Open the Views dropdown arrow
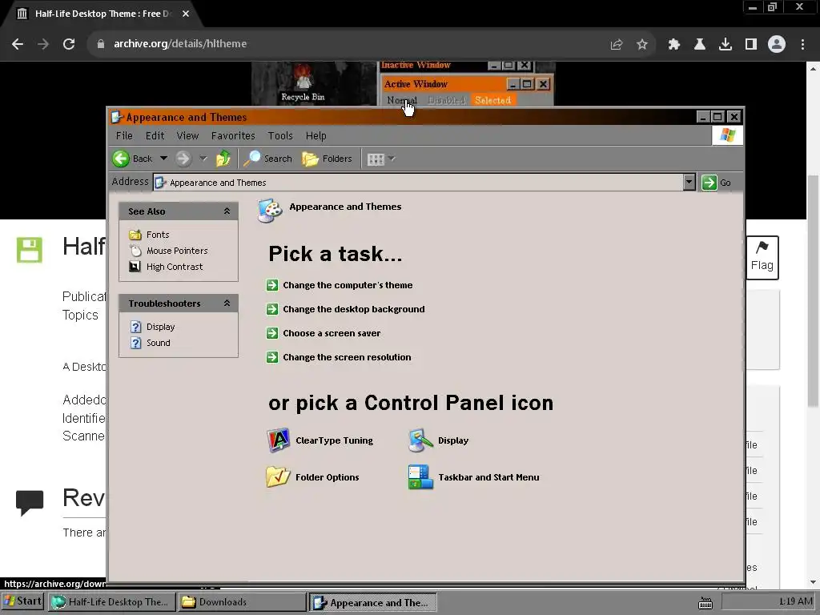Screen dimensions: 820x615 pos(392,159)
